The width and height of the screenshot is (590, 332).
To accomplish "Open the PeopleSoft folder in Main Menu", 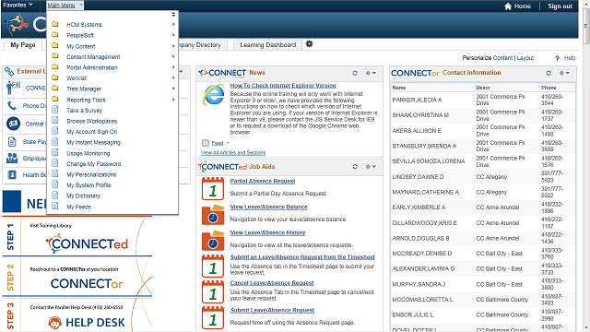I will 80,35.
